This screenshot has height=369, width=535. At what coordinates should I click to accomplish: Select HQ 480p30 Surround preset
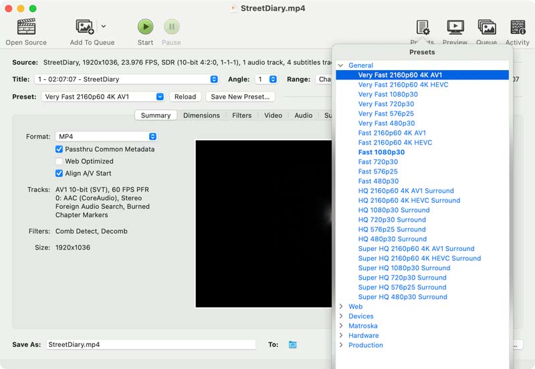click(422, 239)
